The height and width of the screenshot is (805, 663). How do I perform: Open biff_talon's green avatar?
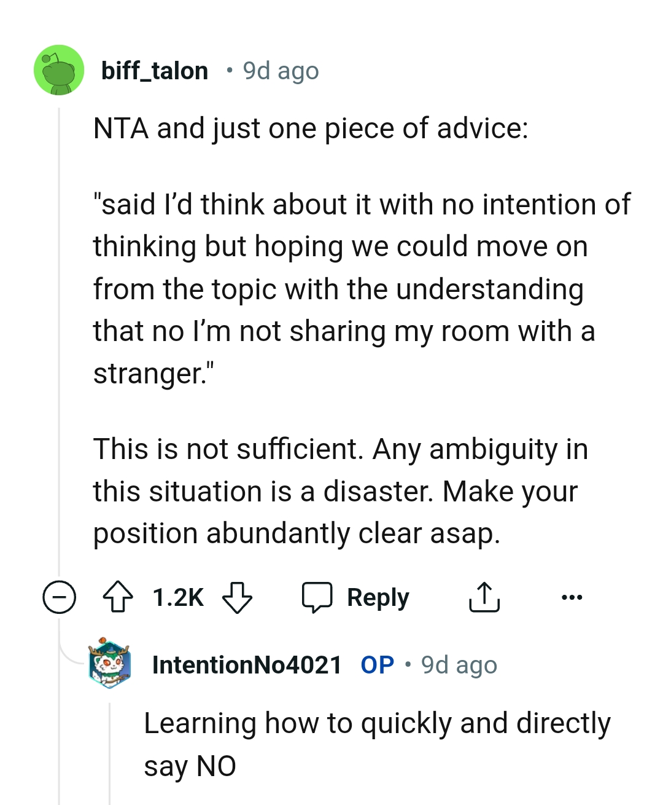(x=59, y=70)
